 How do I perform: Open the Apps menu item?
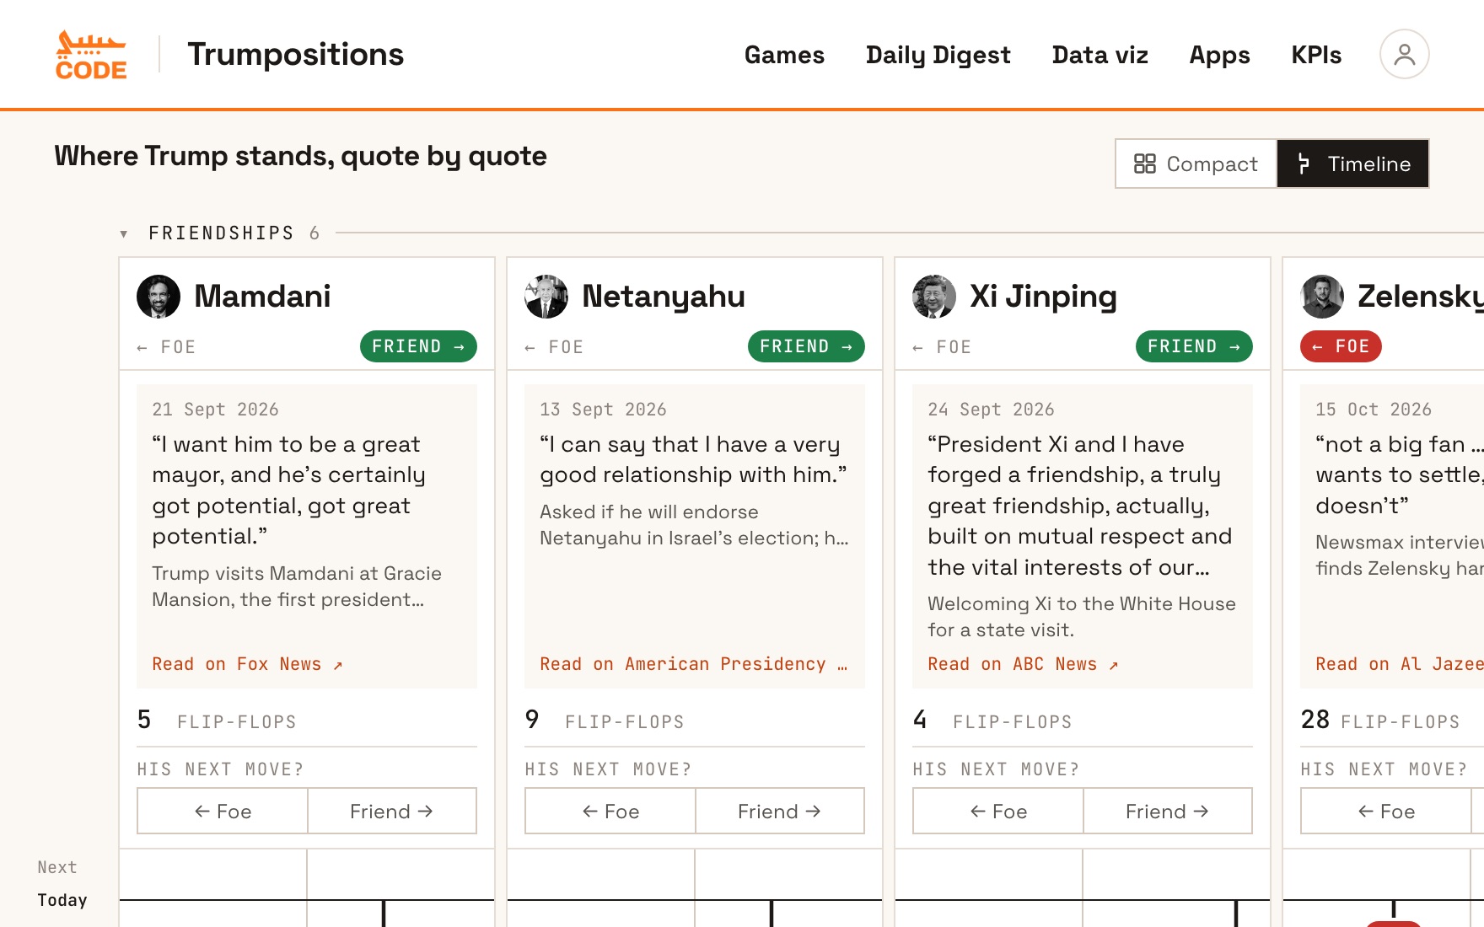(x=1219, y=55)
